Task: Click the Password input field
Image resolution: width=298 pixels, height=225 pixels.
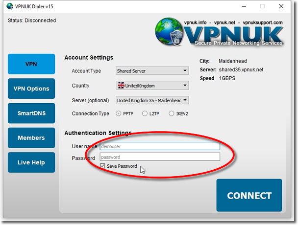Action: click(160, 157)
